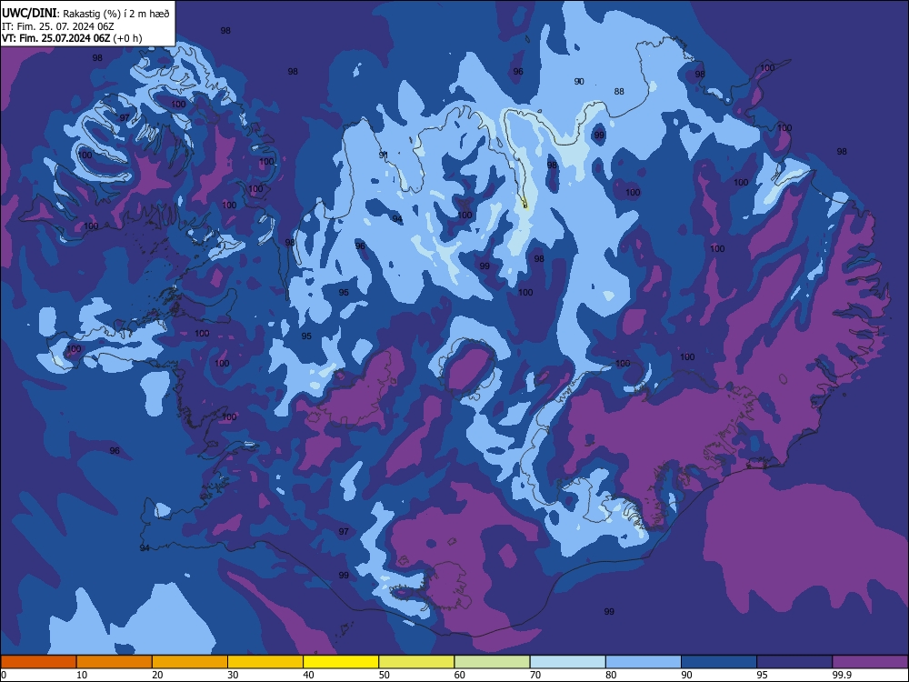Click the legend scale label '70'
The width and height of the screenshot is (909, 682).
coord(535,675)
